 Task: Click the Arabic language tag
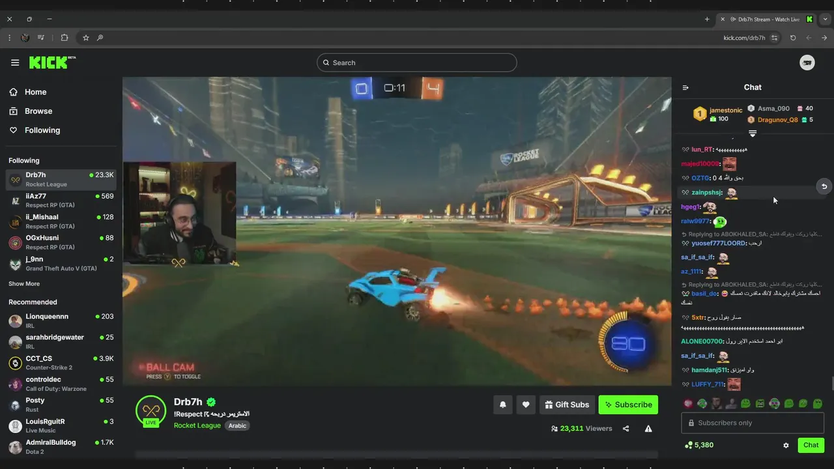tap(237, 425)
